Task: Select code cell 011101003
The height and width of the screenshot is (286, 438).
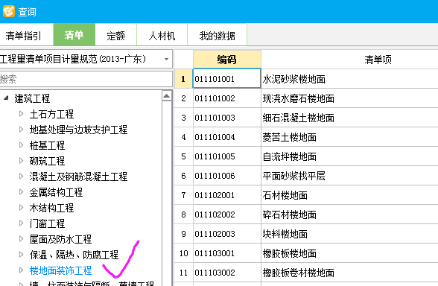Action: (226, 118)
